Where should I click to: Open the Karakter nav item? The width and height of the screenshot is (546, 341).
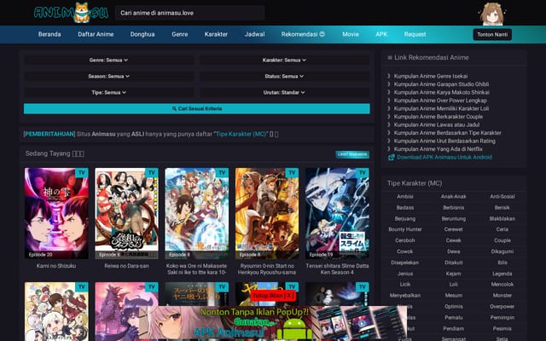coord(216,34)
